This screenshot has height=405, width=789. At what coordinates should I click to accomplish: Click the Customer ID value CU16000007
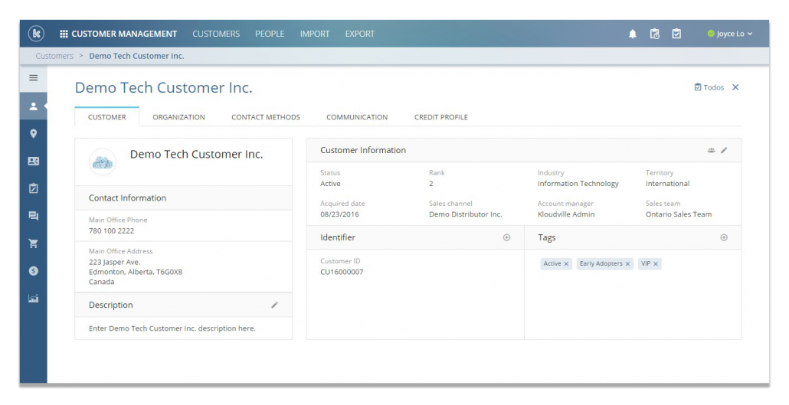pos(342,273)
